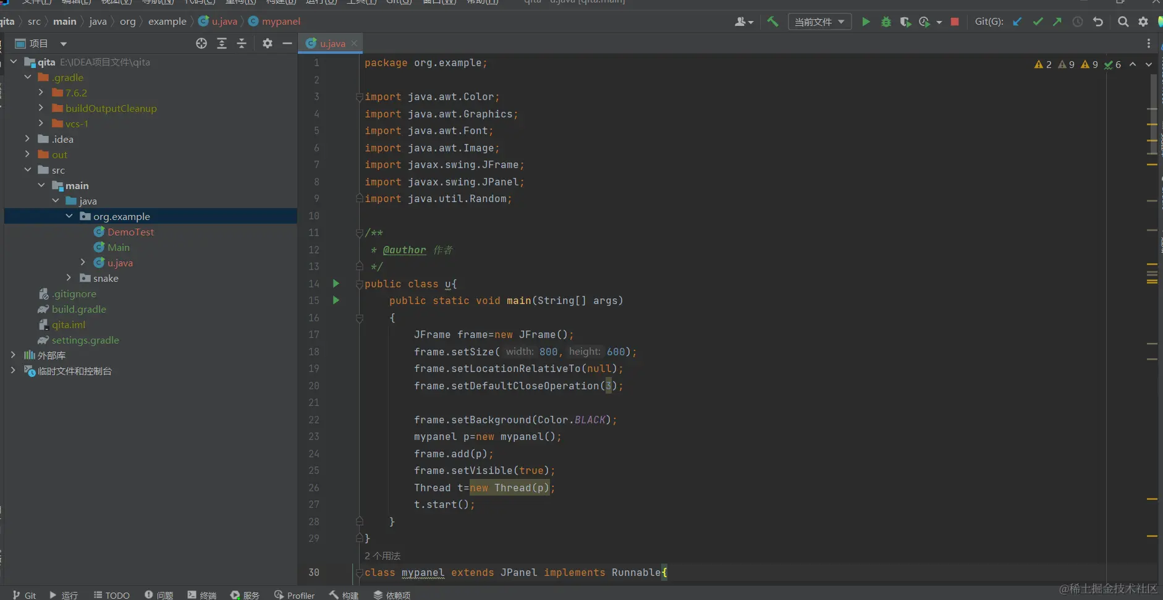This screenshot has height=600, width=1163.
Task: Fold the main method at line 16
Action: click(x=359, y=318)
